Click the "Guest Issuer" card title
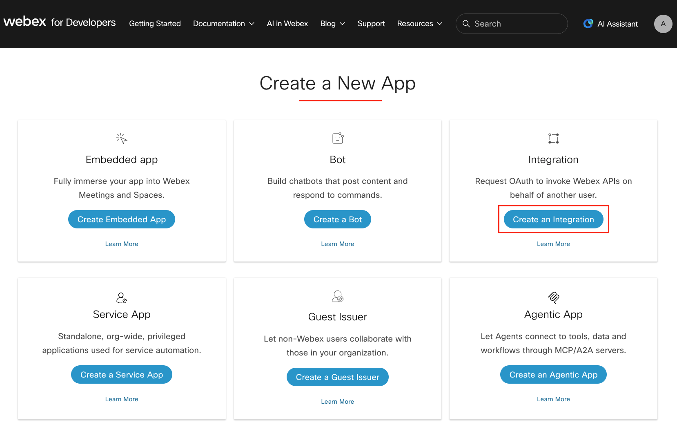This screenshot has height=447, width=677. (x=338, y=317)
